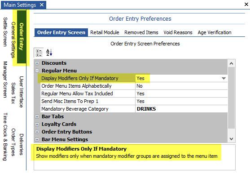Switch to Categorized view in property grid

tap(39, 53)
